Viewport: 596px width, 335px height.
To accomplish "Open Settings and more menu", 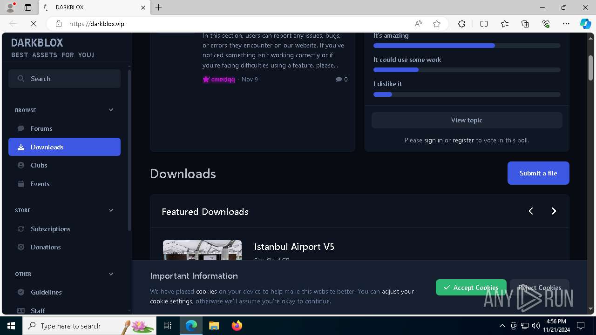I will [566, 24].
